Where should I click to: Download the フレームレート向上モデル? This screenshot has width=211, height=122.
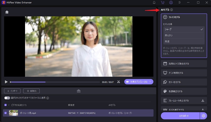pos(203,101)
